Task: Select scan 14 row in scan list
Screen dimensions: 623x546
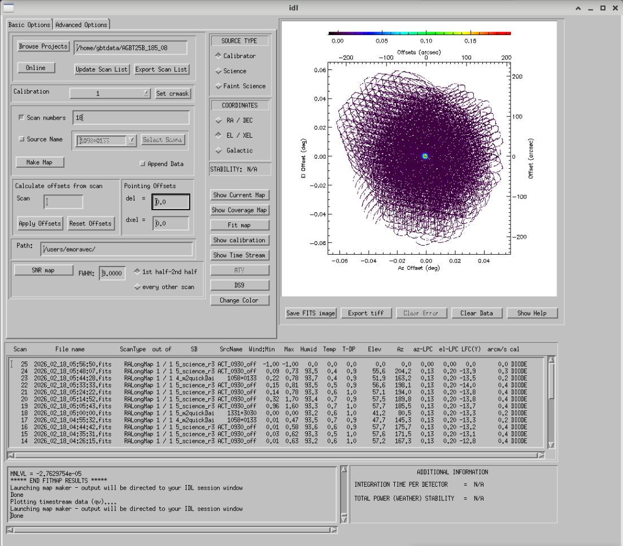Action: pos(277,441)
